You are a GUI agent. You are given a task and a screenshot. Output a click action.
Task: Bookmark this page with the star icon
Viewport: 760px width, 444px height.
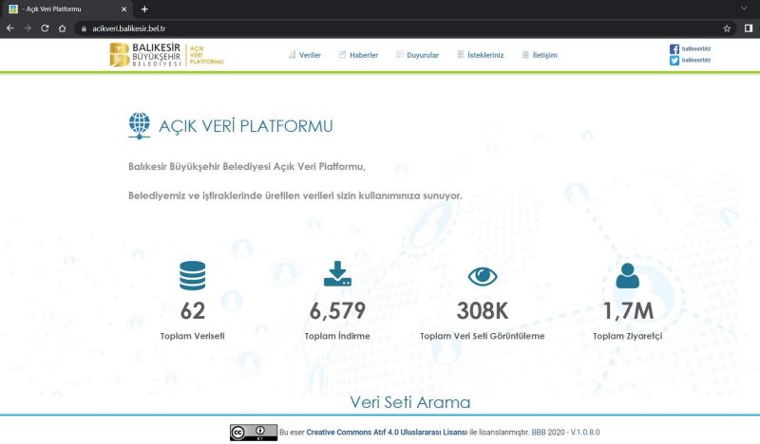click(727, 28)
